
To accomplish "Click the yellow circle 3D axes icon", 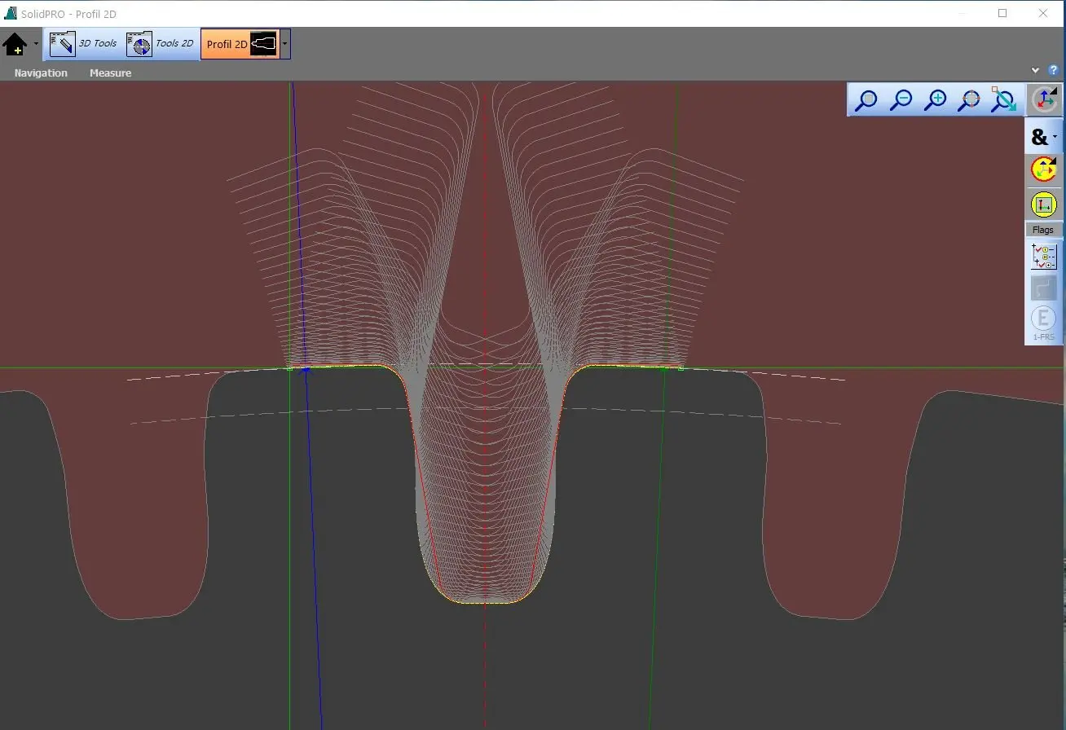I will (1043, 169).
